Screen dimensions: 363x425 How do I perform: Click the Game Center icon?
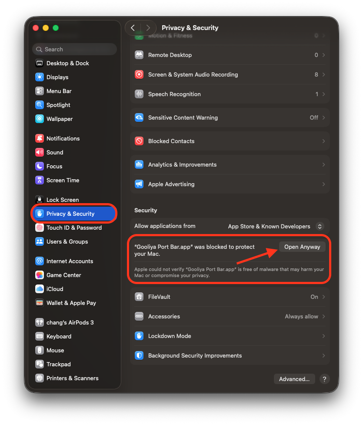point(40,275)
